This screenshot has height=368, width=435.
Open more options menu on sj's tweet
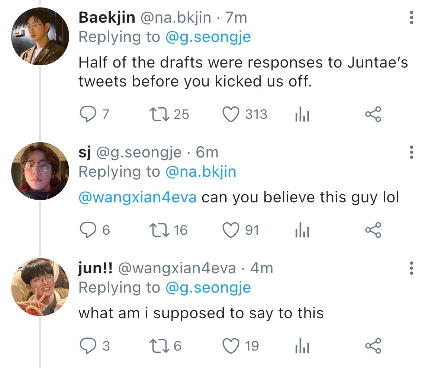click(412, 152)
